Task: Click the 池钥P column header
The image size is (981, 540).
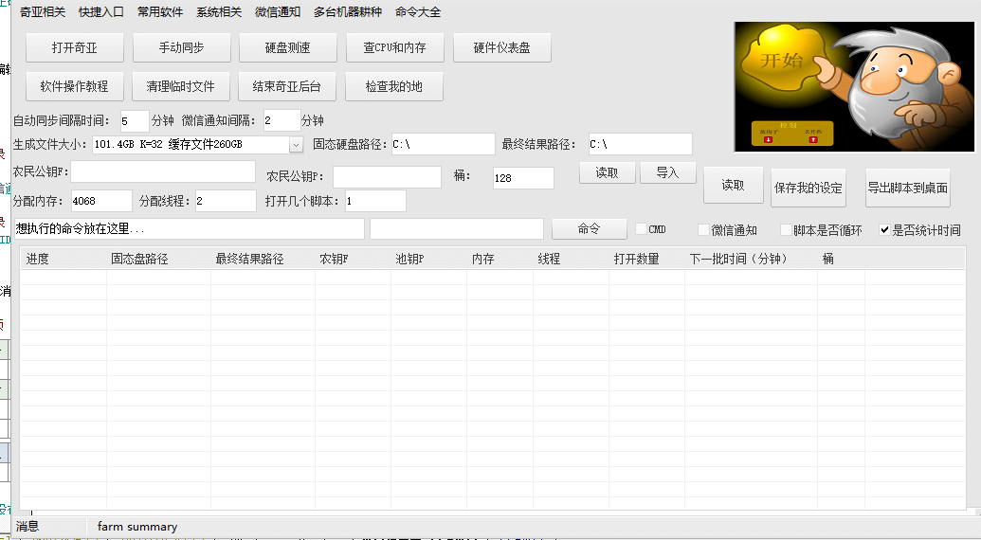Action: pyautogui.click(x=428, y=259)
